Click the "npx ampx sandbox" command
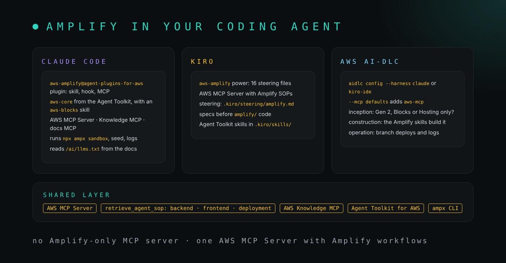This screenshot has width=506, height=263. click(x=85, y=139)
